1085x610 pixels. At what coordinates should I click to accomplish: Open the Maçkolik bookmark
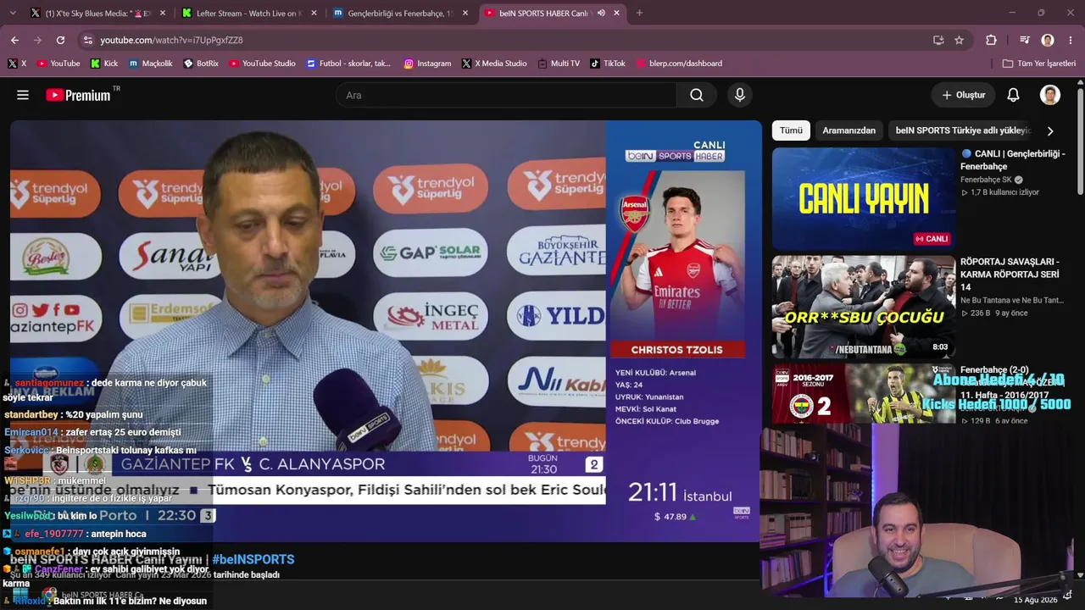tap(150, 64)
